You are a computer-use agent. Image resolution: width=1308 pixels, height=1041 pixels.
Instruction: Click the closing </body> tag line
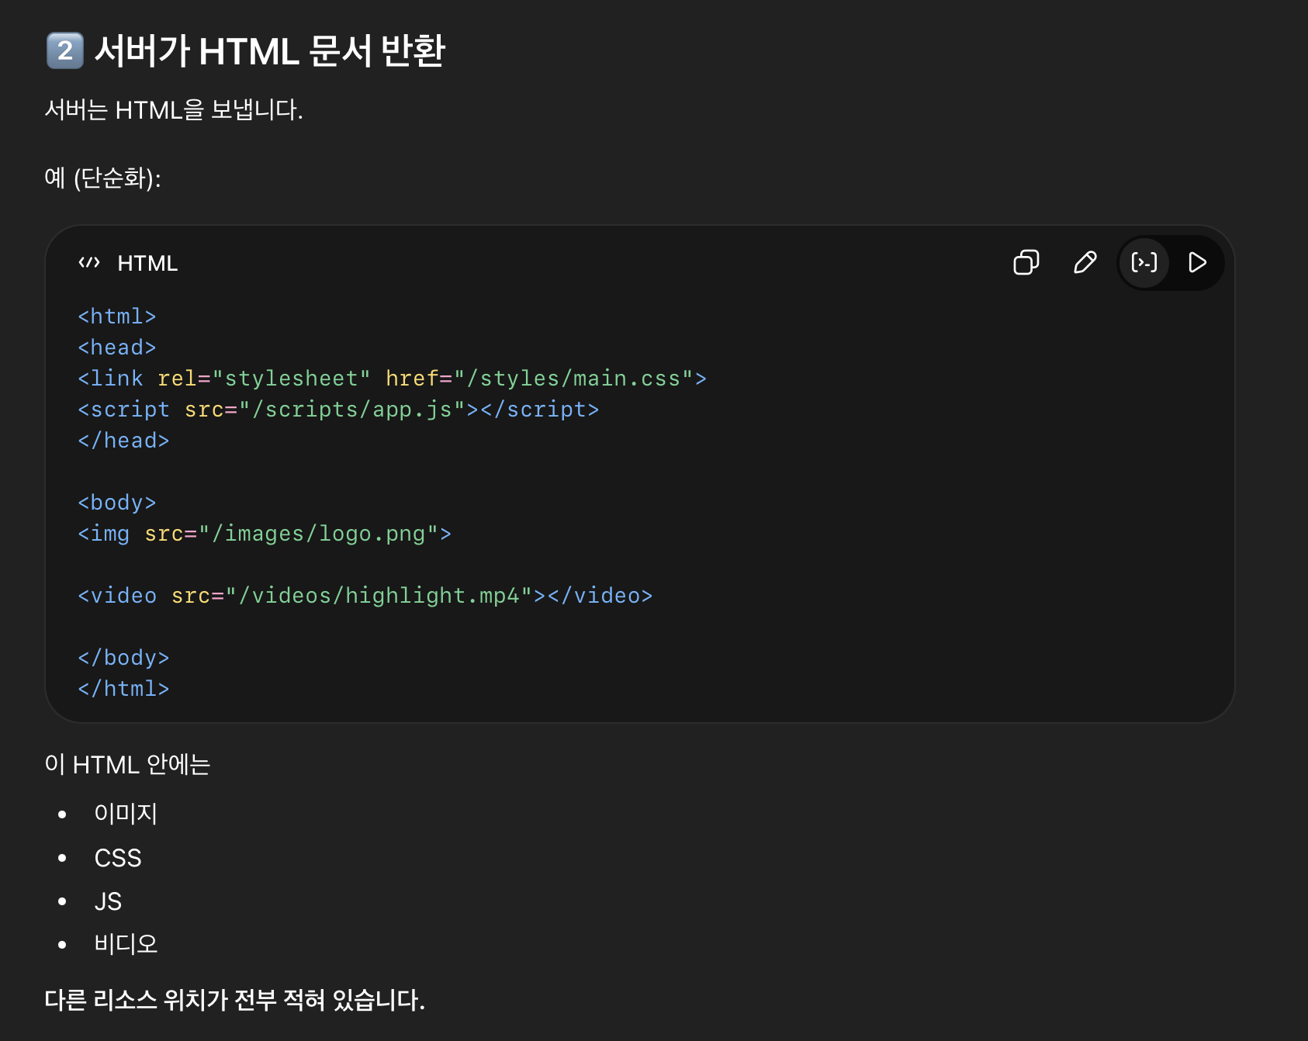coord(123,658)
